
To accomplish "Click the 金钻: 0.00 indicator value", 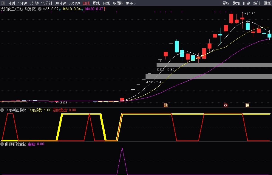I will point(36,144).
